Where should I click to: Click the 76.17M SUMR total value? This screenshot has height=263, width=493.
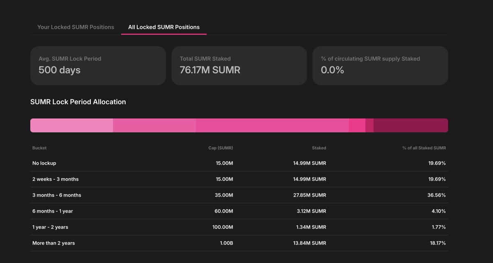coord(210,70)
